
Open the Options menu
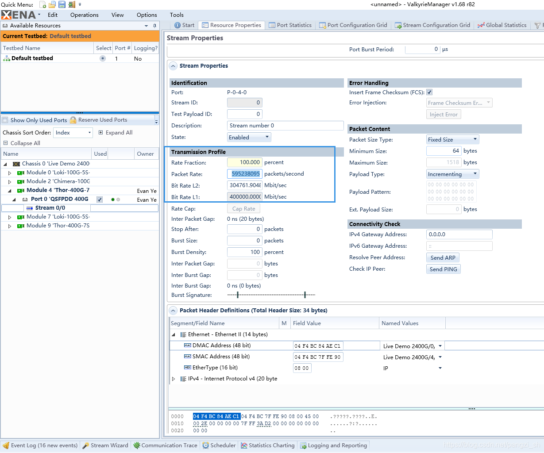click(147, 15)
